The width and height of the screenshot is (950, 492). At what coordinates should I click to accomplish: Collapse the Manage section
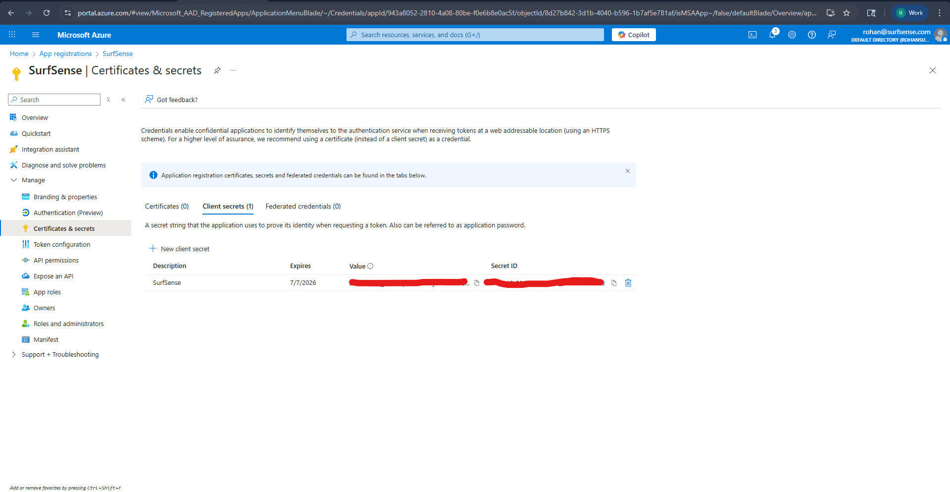[14, 180]
